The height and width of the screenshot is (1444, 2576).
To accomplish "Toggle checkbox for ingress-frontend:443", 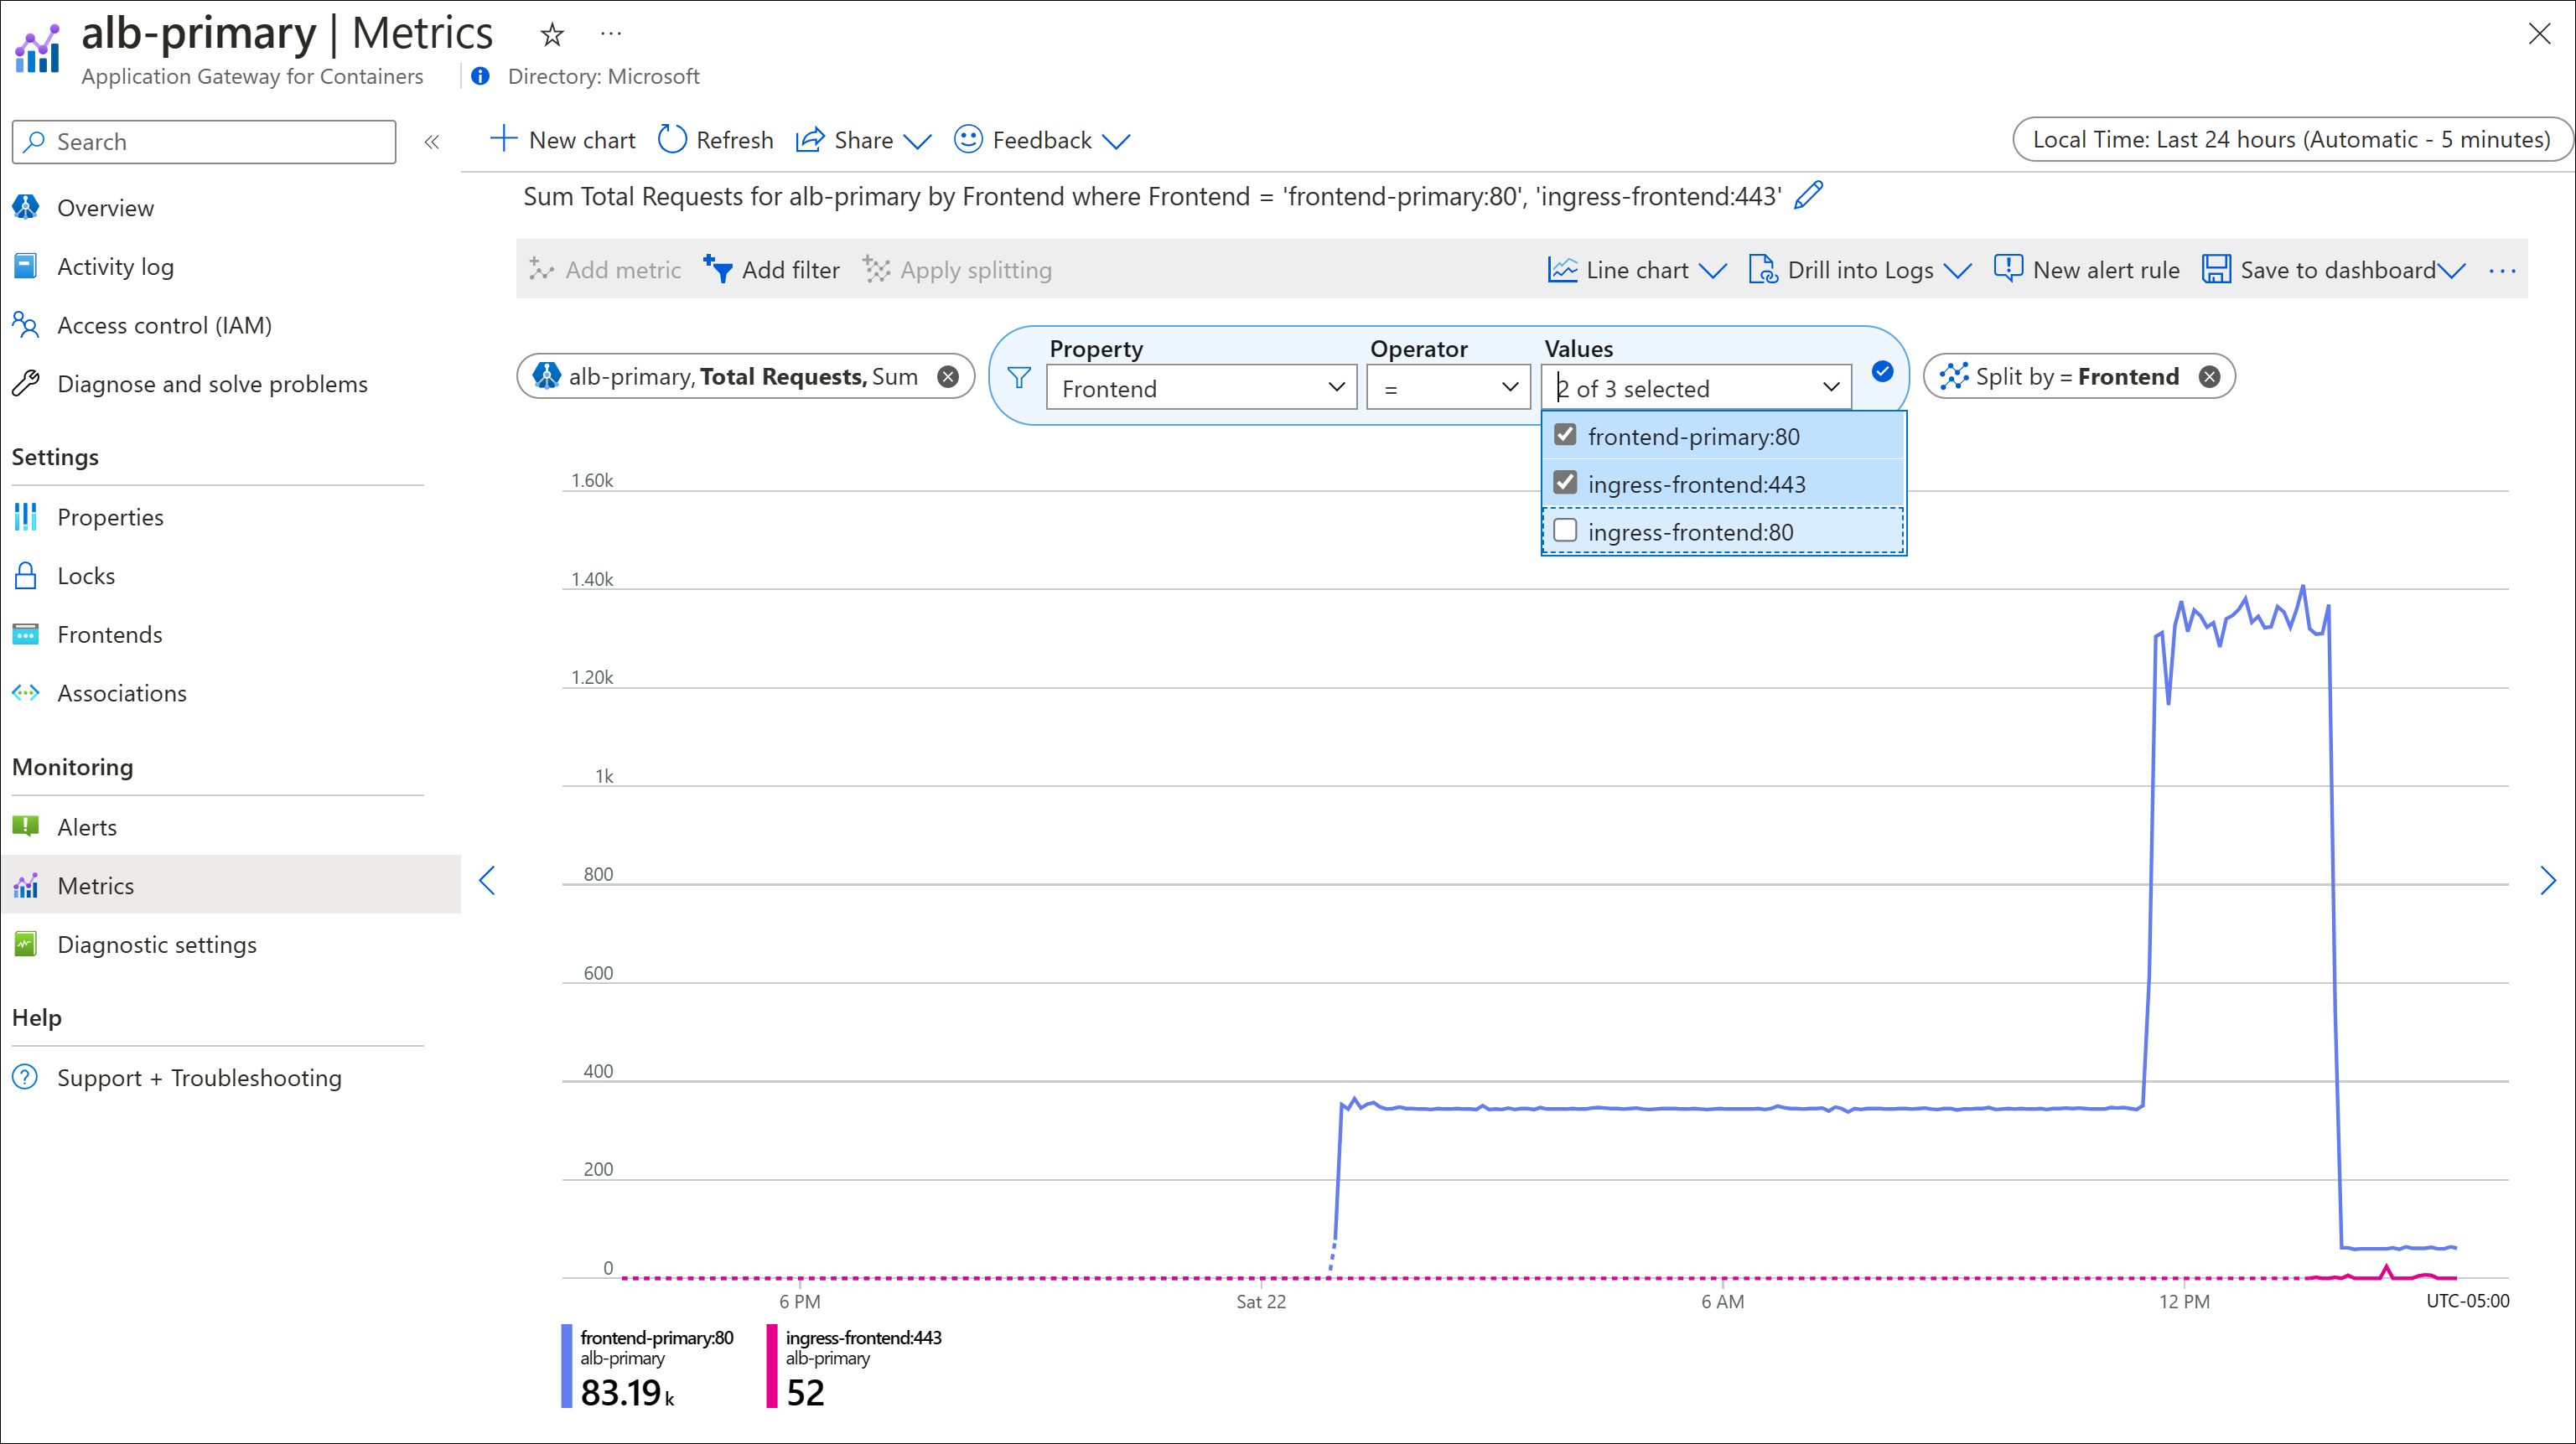I will point(1564,483).
